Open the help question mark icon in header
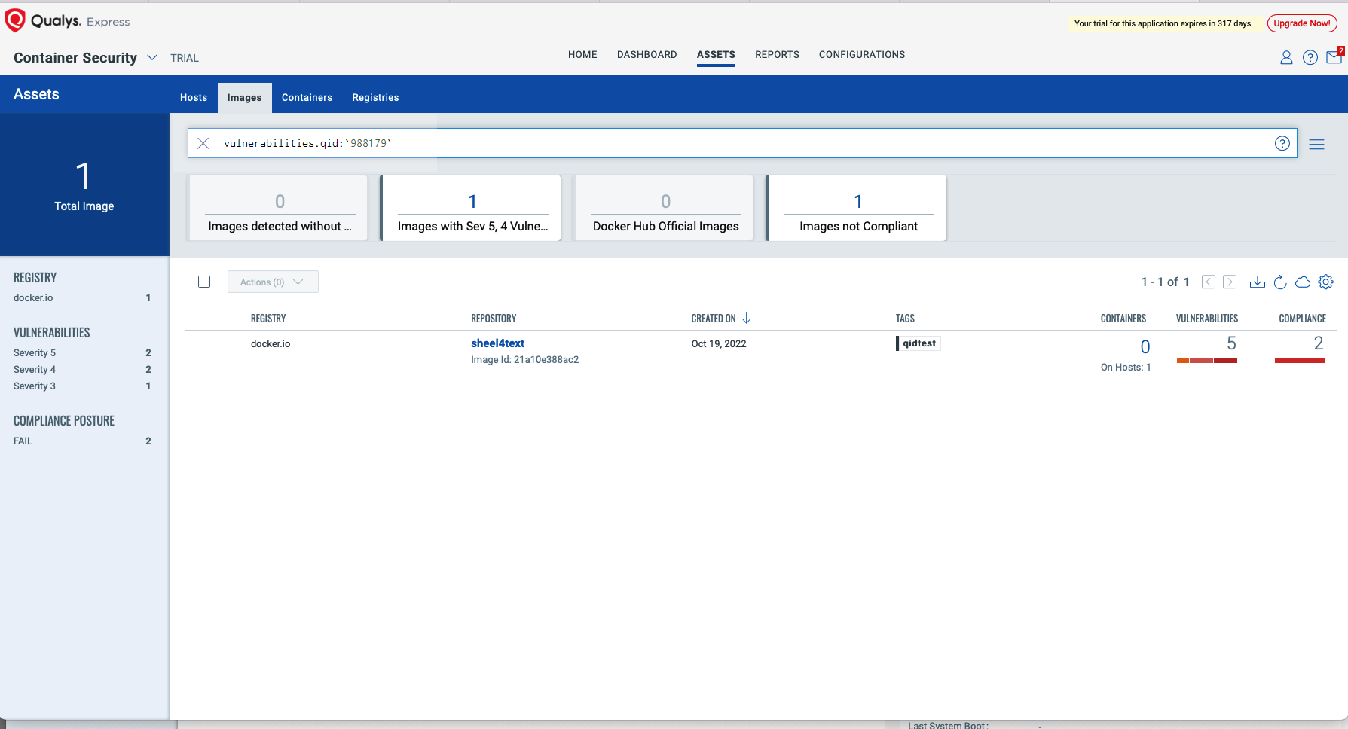 point(1310,57)
